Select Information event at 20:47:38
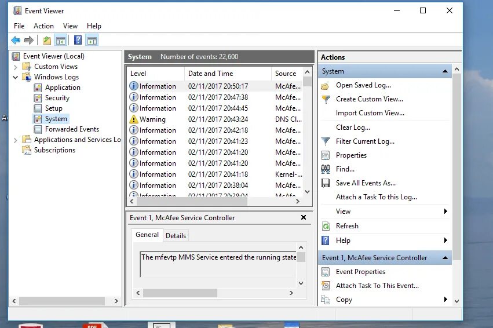 pyautogui.click(x=215, y=97)
